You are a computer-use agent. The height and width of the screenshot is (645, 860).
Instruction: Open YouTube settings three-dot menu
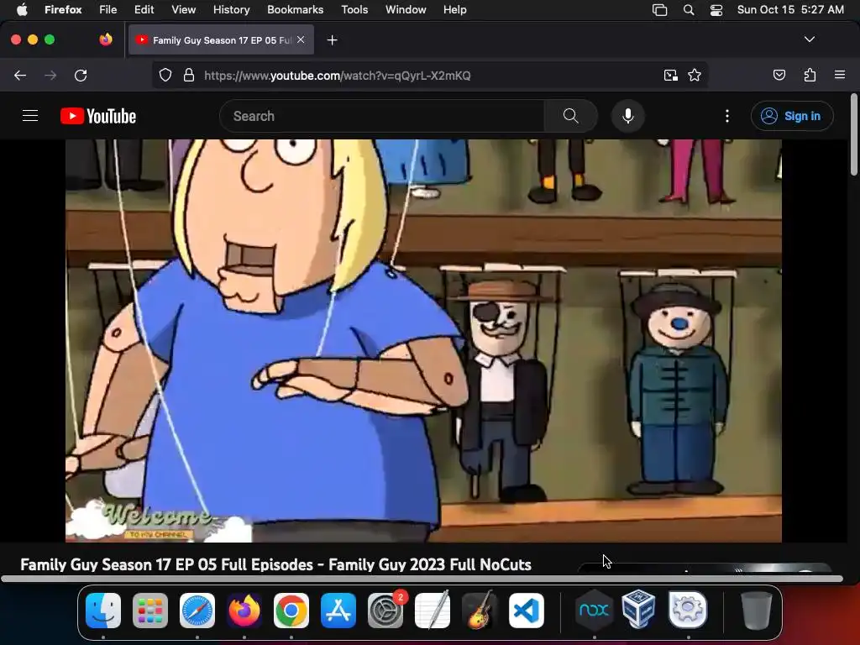pyautogui.click(x=727, y=116)
